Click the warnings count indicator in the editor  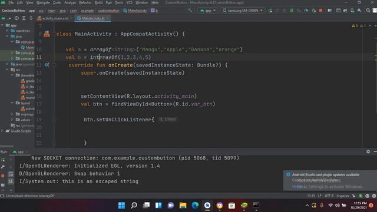(x=355, y=26)
